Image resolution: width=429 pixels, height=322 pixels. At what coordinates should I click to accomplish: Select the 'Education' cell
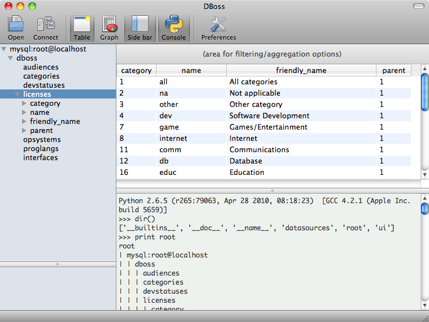[301, 172]
